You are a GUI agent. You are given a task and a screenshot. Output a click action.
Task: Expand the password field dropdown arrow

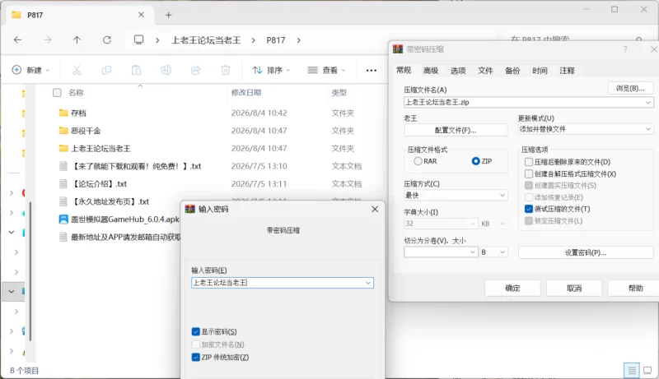(368, 283)
